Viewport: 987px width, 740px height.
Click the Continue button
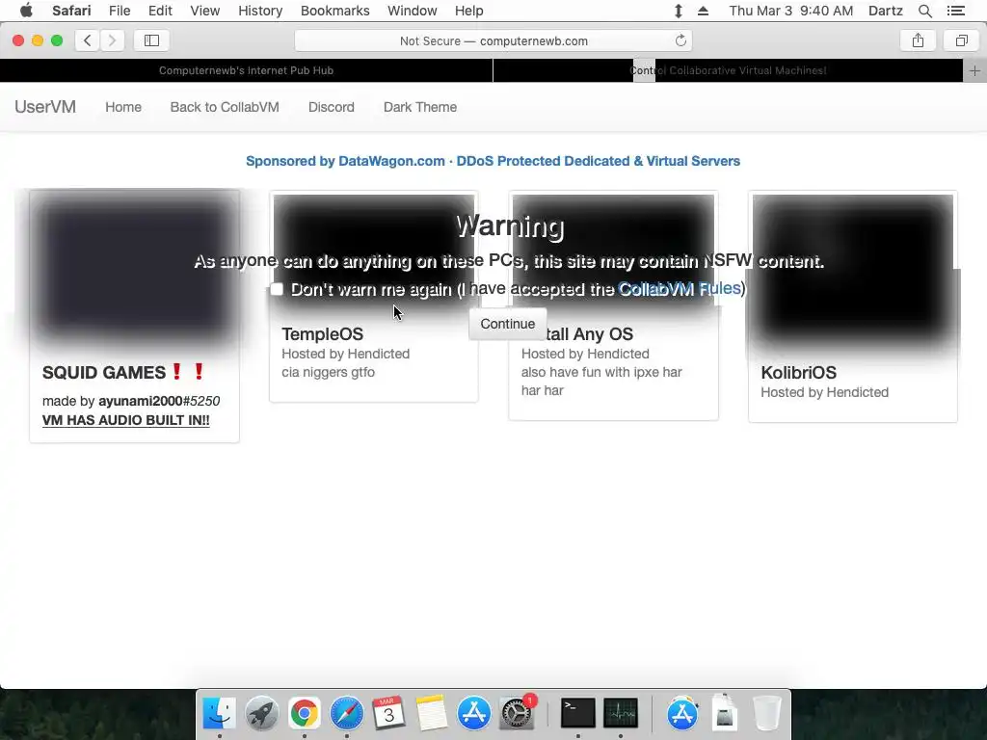coord(507,324)
